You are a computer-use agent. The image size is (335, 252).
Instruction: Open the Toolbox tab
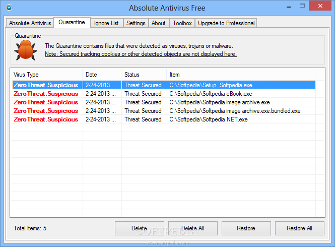[182, 23]
